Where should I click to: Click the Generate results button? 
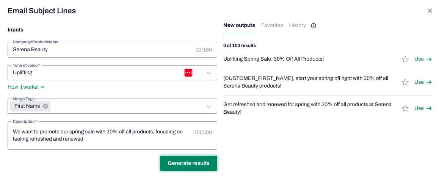coord(188,163)
